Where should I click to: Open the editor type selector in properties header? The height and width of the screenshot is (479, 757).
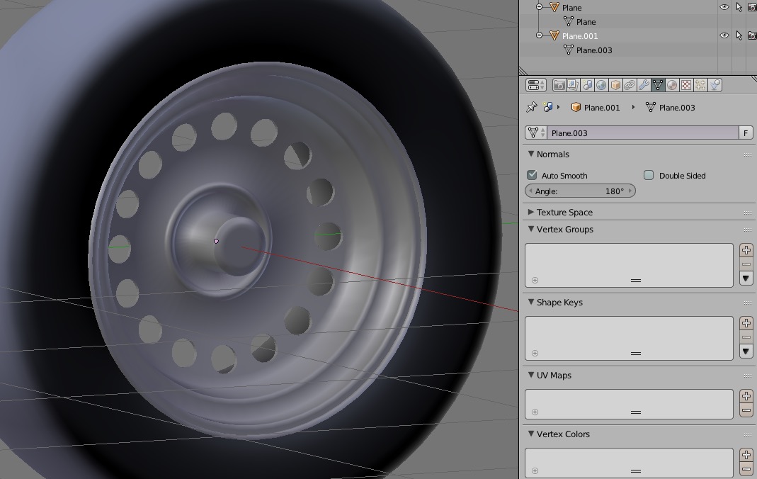click(535, 86)
